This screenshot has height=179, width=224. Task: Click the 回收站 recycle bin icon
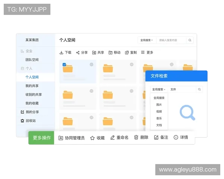click(22, 121)
